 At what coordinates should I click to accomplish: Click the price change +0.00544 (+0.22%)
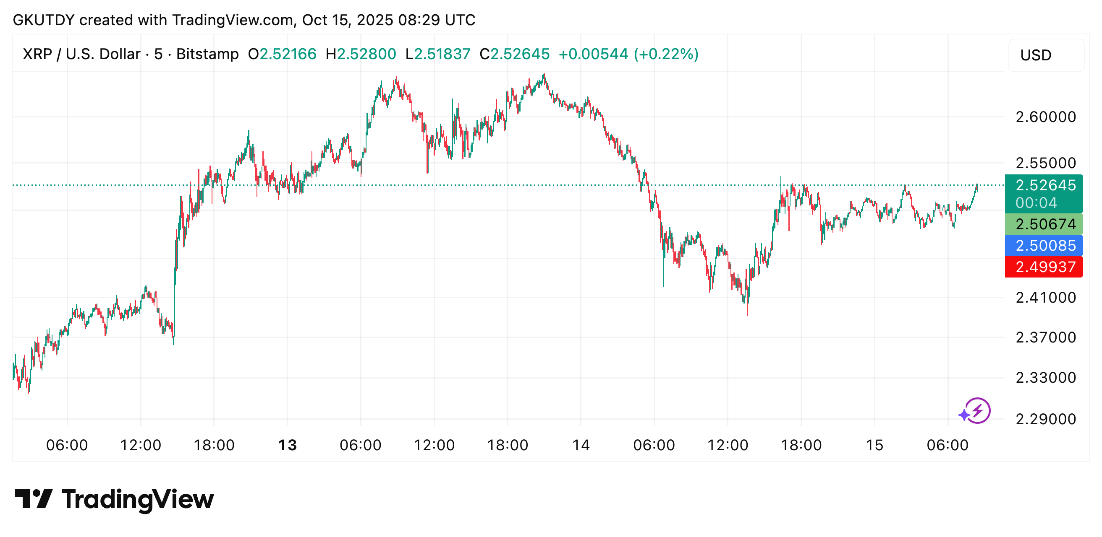[x=628, y=54]
